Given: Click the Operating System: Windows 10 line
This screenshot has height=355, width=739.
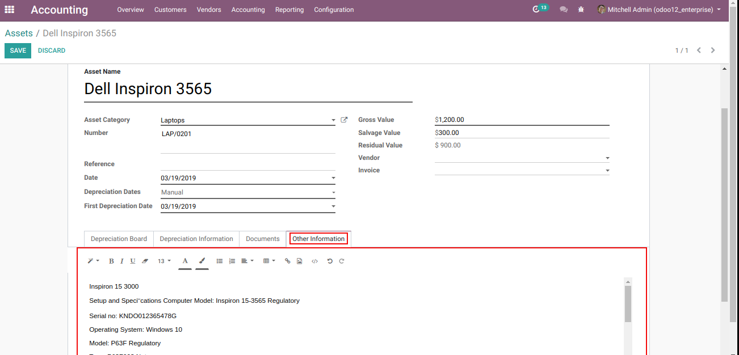Looking at the screenshot, I should pos(136,329).
